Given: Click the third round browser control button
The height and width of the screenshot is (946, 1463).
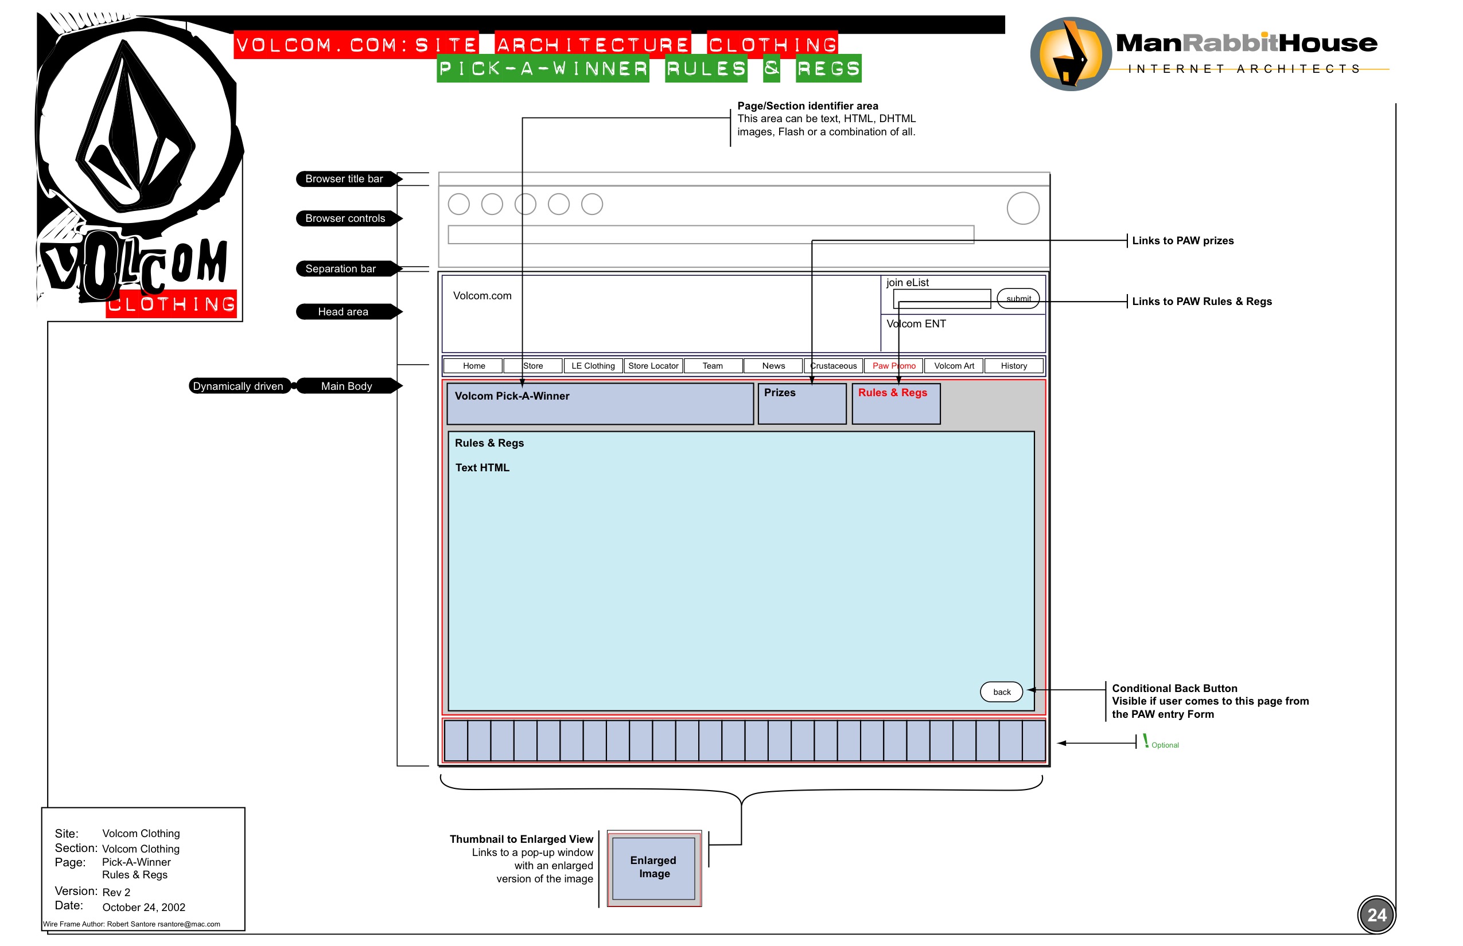Looking at the screenshot, I should (x=526, y=204).
